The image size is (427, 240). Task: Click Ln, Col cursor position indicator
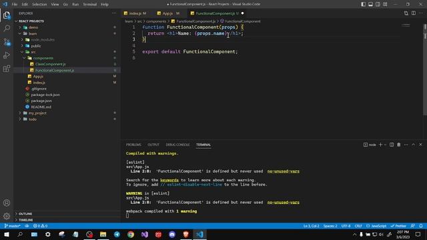tap(312, 226)
